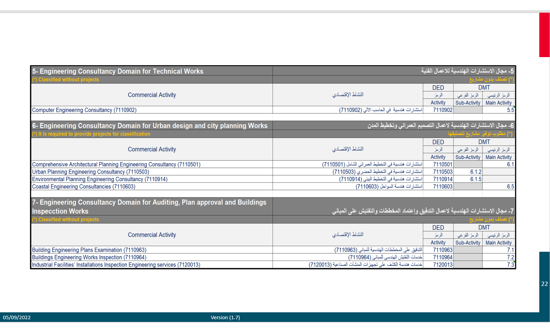Click the section 5 Technical Works heading
Image resolution: width=550 pixels, height=333 pixels.
[118, 71]
